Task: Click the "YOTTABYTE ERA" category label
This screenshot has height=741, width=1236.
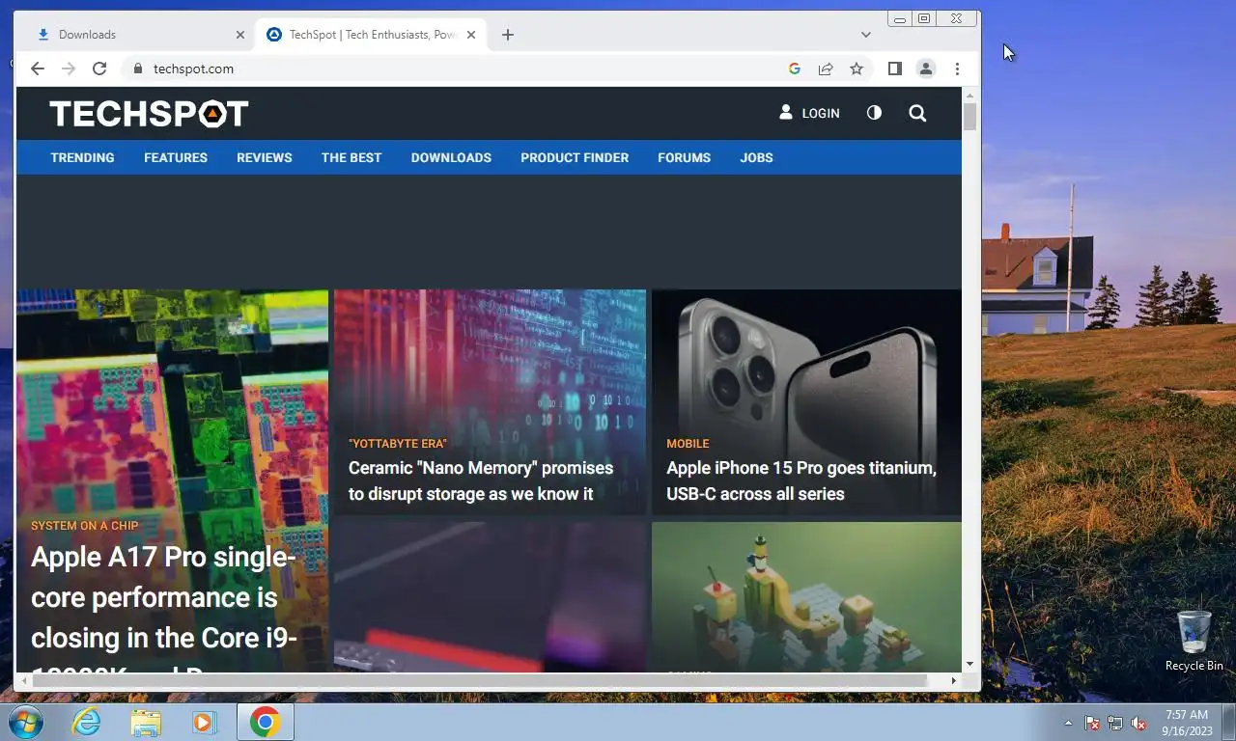Action: coord(398,444)
